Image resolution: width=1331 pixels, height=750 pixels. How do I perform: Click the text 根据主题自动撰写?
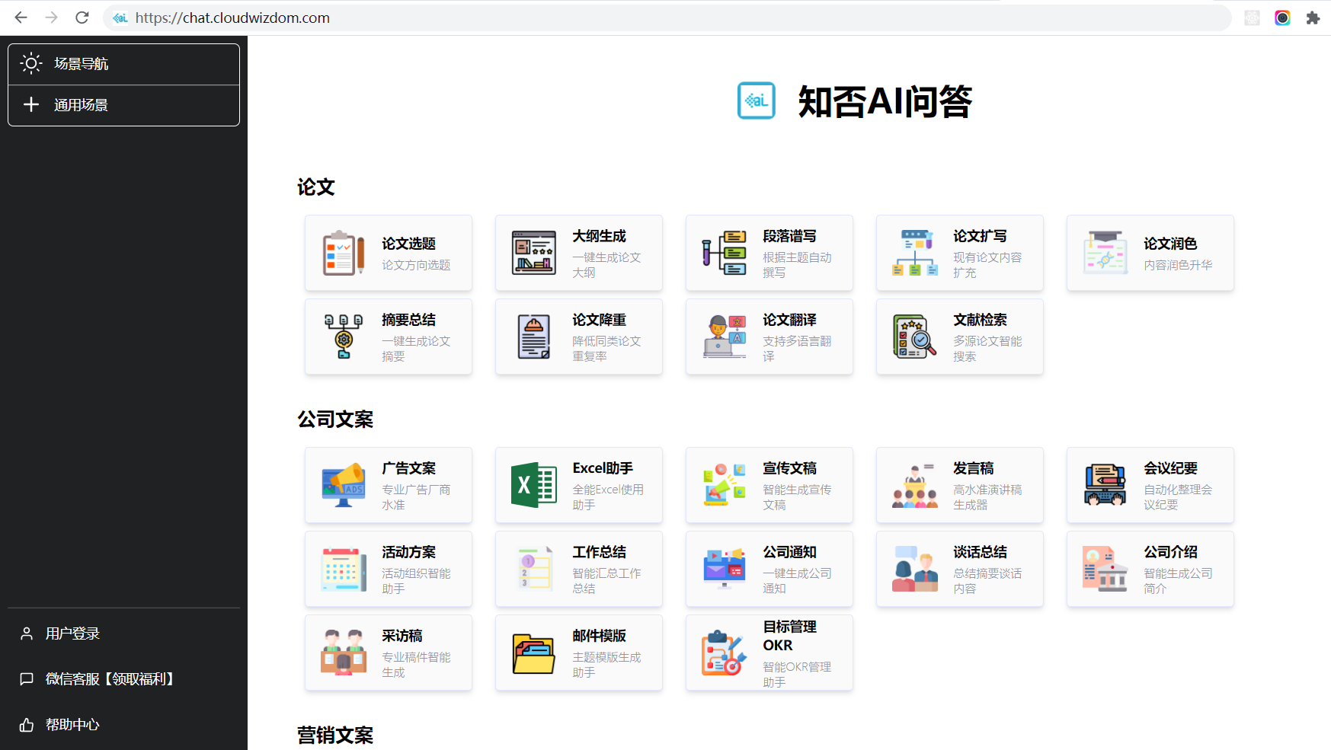coord(797,265)
